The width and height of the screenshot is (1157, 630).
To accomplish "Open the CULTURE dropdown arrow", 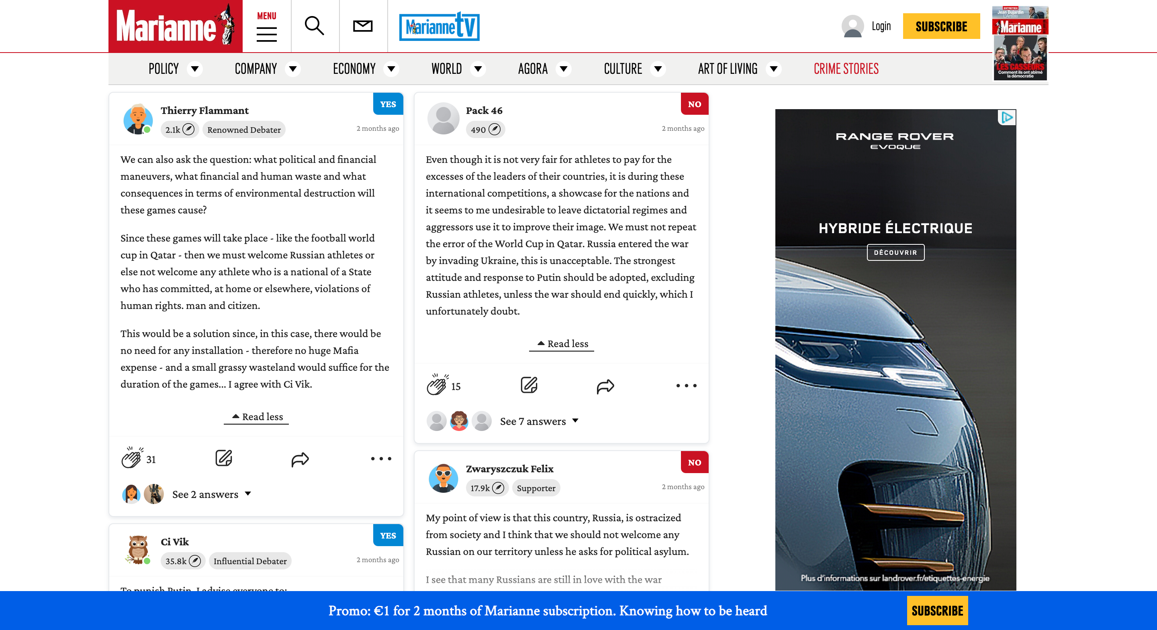I will point(658,69).
